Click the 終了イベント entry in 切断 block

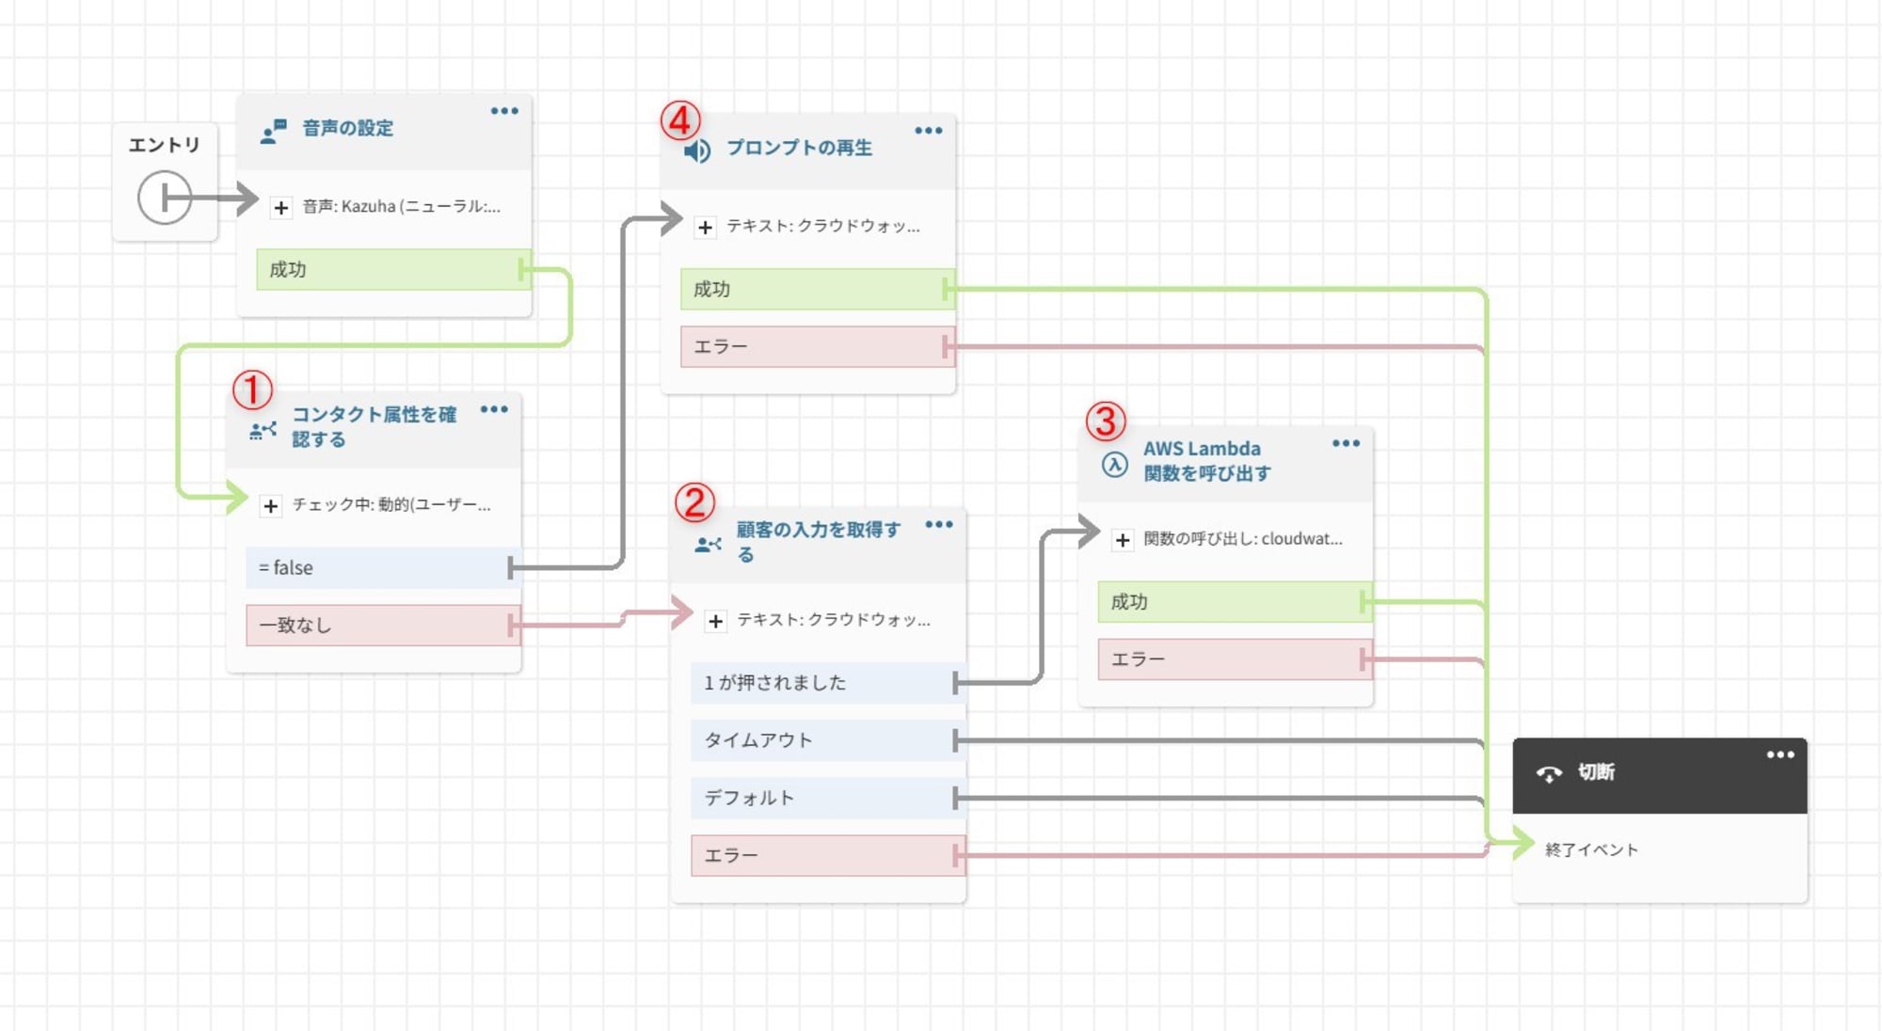(1592, 850)
